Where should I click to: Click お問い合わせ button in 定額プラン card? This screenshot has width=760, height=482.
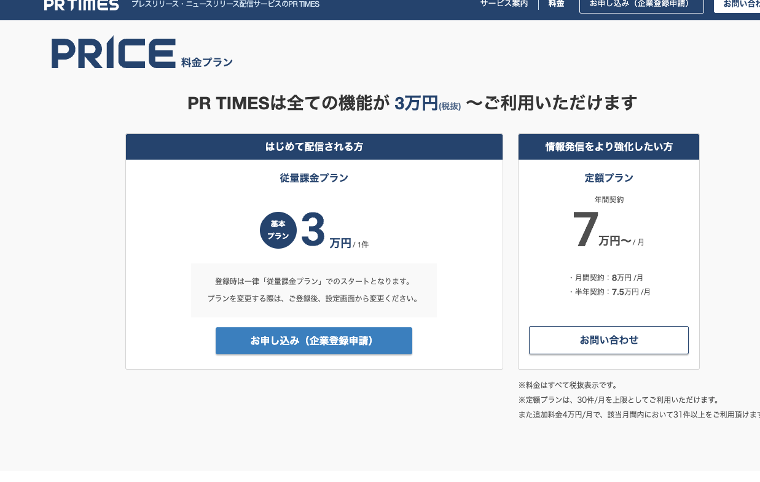click(x=609, y=340)
